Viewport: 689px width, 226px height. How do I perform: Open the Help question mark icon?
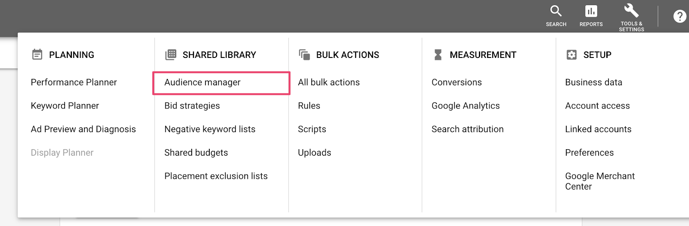pos(680,16)
